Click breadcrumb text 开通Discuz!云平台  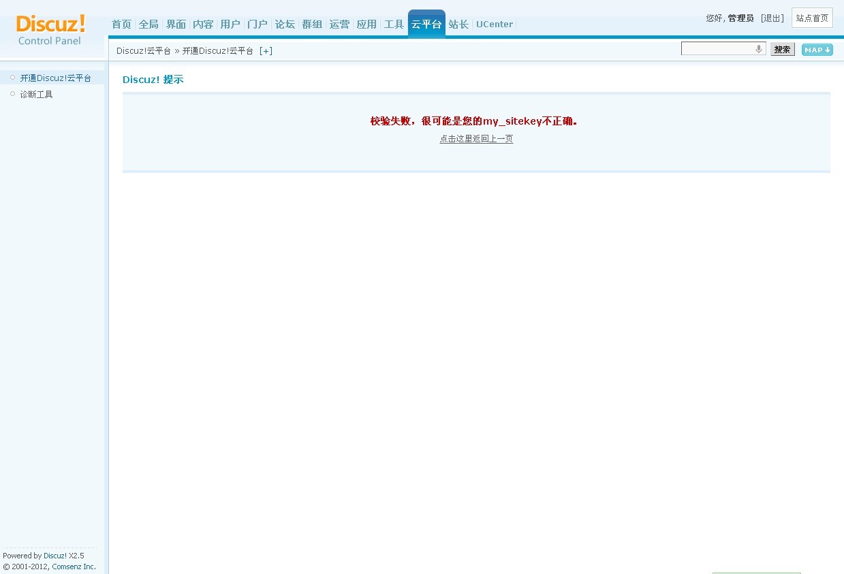point(218,51)
